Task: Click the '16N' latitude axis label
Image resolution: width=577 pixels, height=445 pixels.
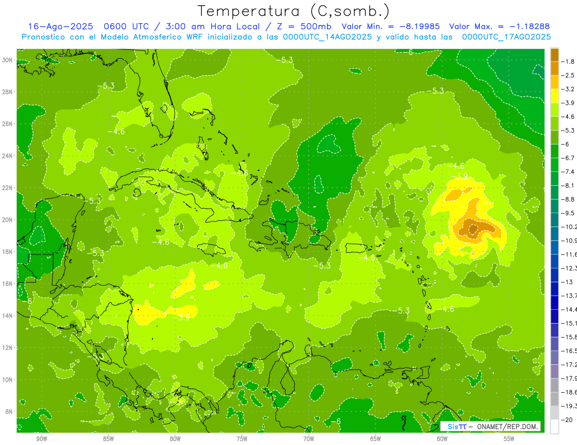Action: pos(7,284)
